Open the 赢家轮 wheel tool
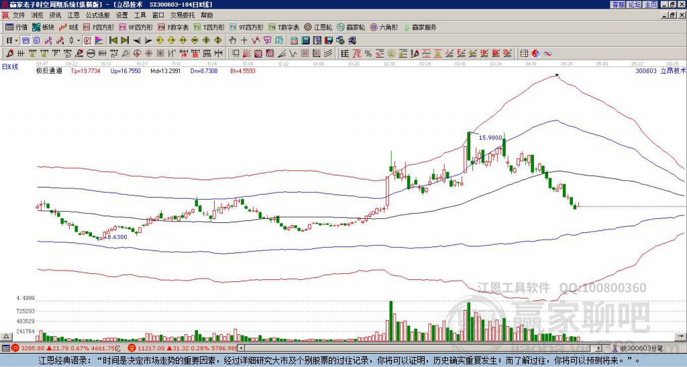The height and width of the screenshot is (367, 687). [x=351, y=27]
